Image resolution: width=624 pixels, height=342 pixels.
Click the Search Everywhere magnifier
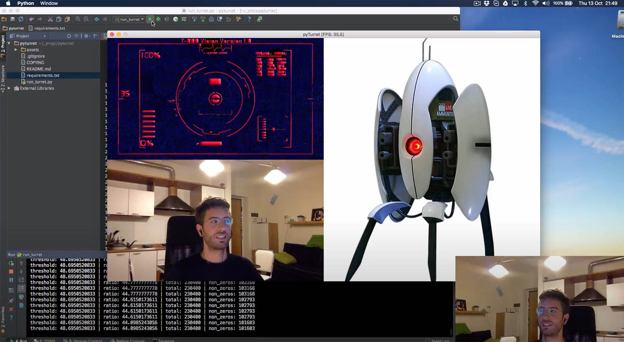point(455,19)
